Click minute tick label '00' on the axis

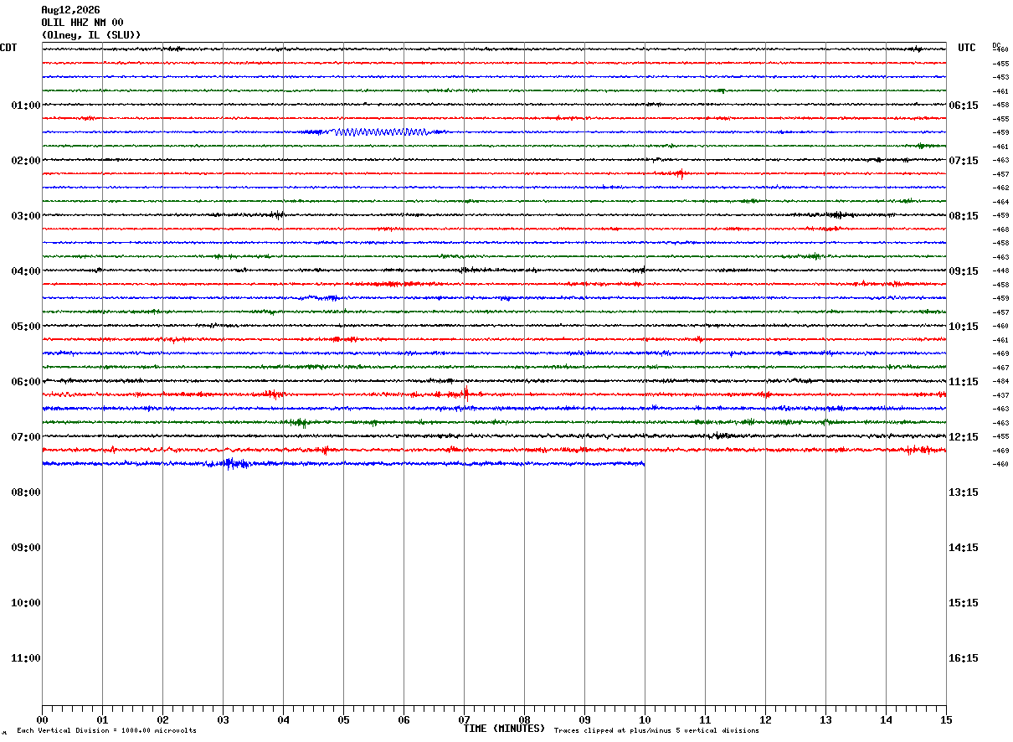[x=42, y=720]
